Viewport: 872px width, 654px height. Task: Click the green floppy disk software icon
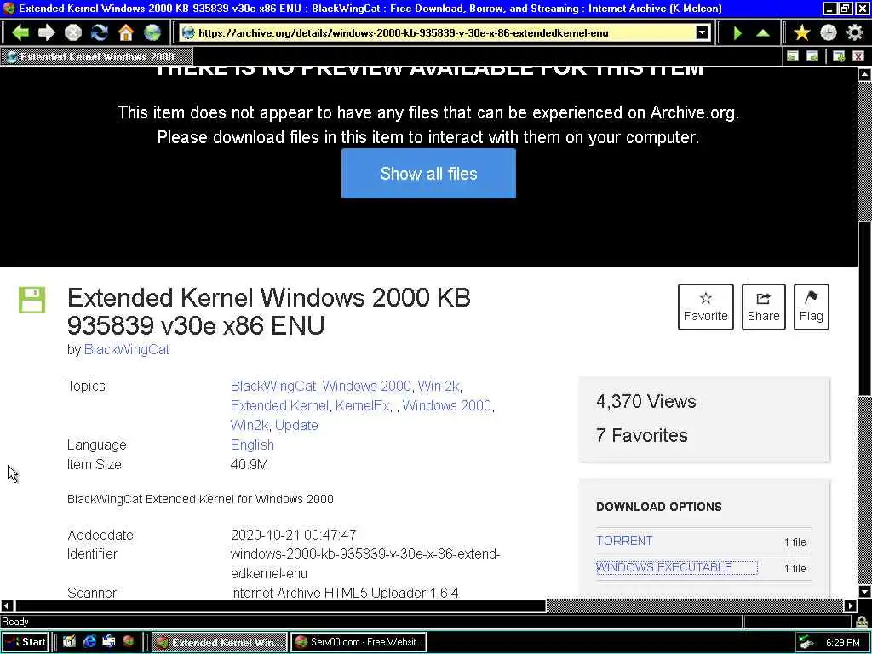(x=32, y=300)
